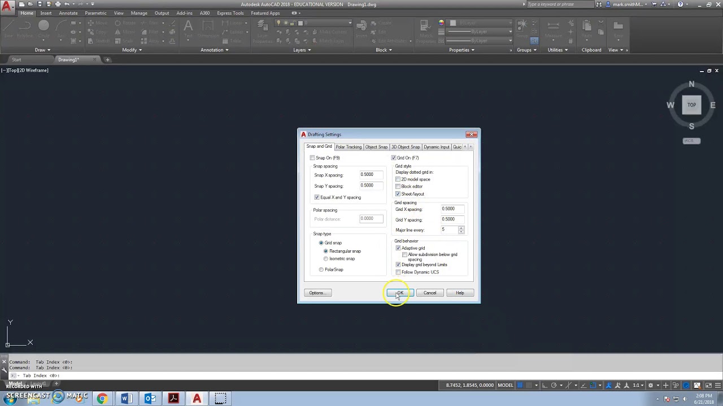Click Cancel in Drafting Settings dialog
723x406 pixels.
click(430, 293)
